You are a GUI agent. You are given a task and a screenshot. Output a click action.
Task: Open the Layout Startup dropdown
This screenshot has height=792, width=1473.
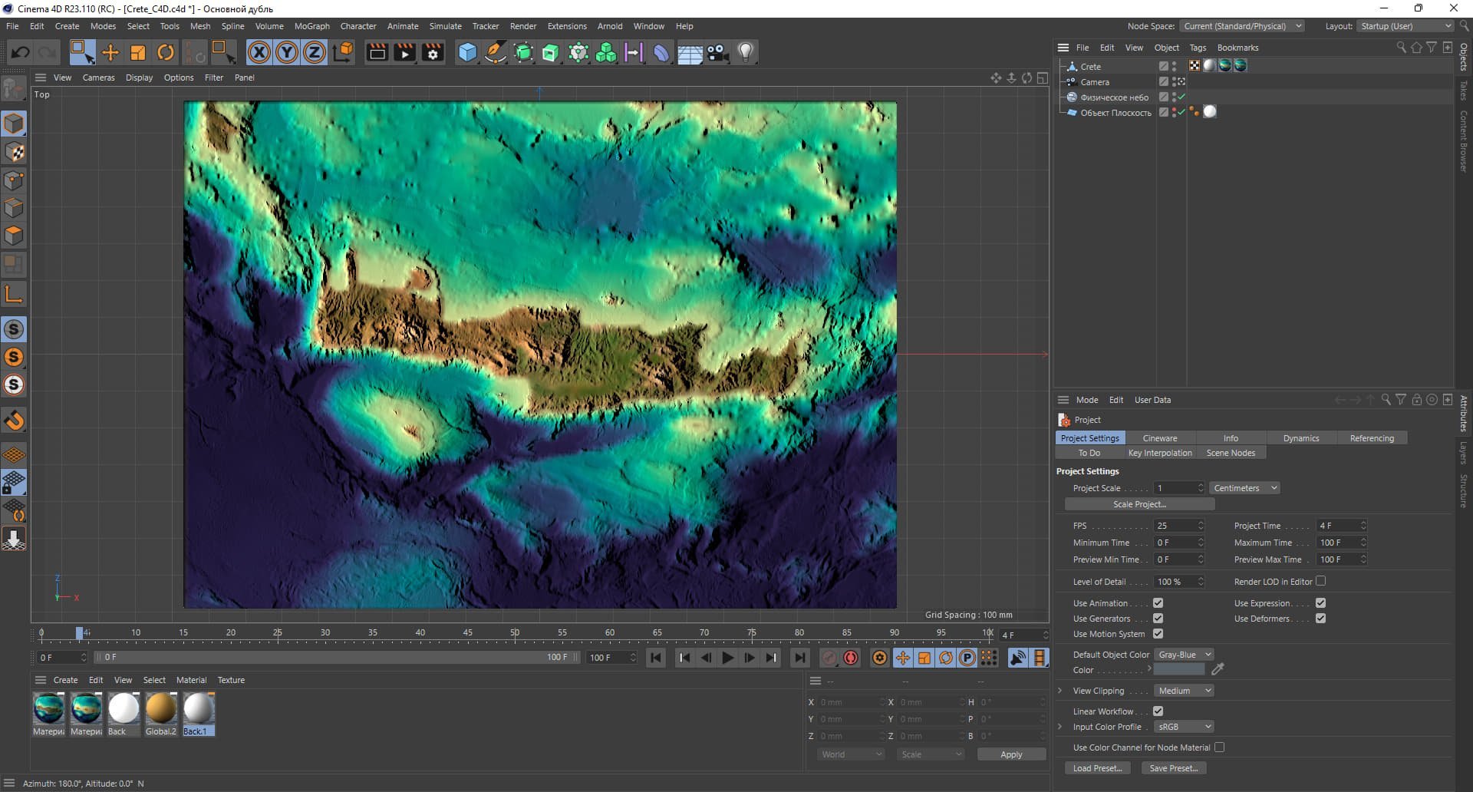[x=1405, y=26]
